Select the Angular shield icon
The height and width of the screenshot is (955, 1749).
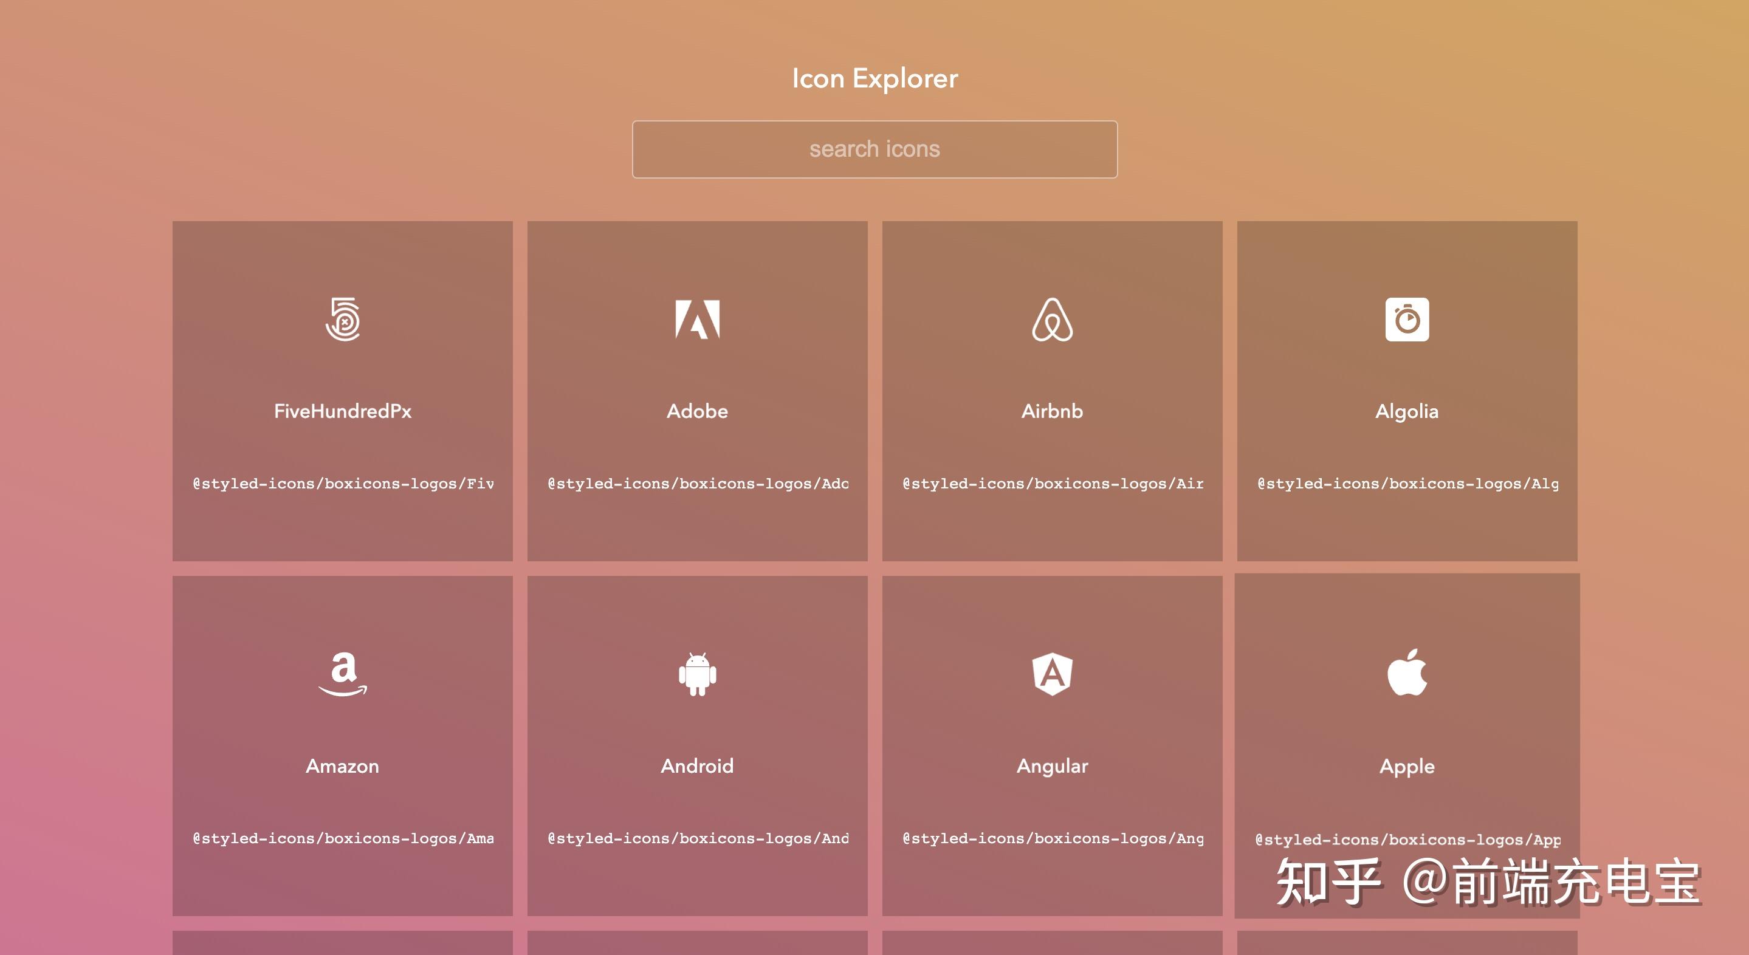coord(1053,673)
